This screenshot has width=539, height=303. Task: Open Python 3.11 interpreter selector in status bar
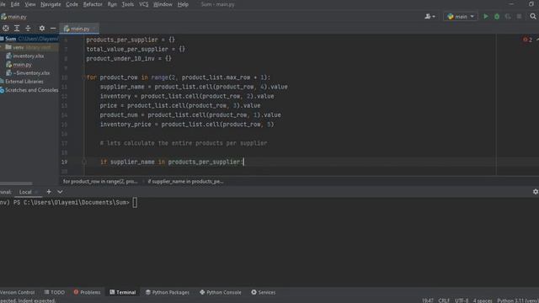click(518, 300)
